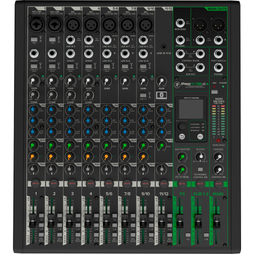
Task: Click the FX return fader cap
Action: click(180, 221)
